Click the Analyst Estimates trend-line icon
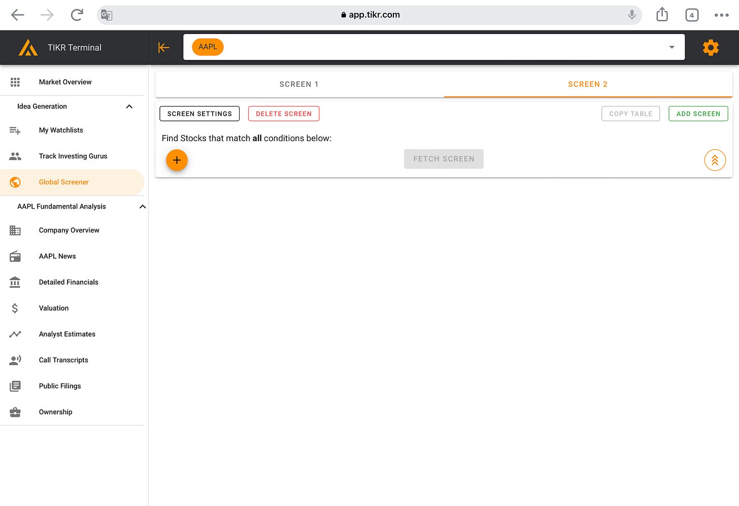 coord(15,334)
